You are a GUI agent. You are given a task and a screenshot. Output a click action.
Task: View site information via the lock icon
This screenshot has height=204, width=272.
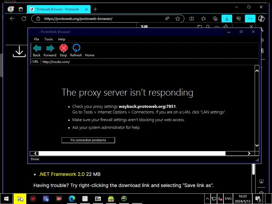click(38, 19)
